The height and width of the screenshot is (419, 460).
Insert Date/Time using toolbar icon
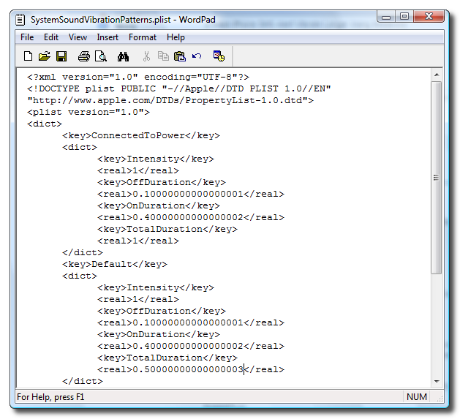tap(219, 56)
